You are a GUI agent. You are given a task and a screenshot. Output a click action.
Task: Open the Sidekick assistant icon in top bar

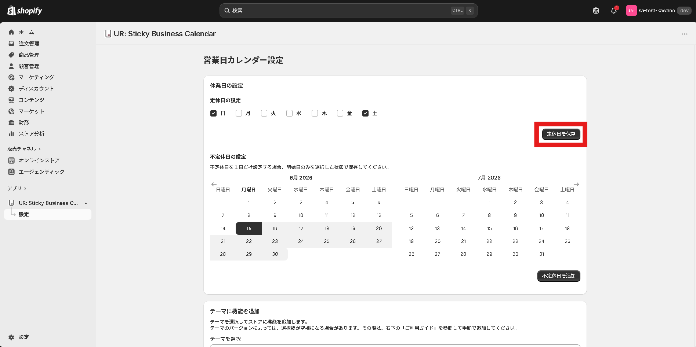596,11
